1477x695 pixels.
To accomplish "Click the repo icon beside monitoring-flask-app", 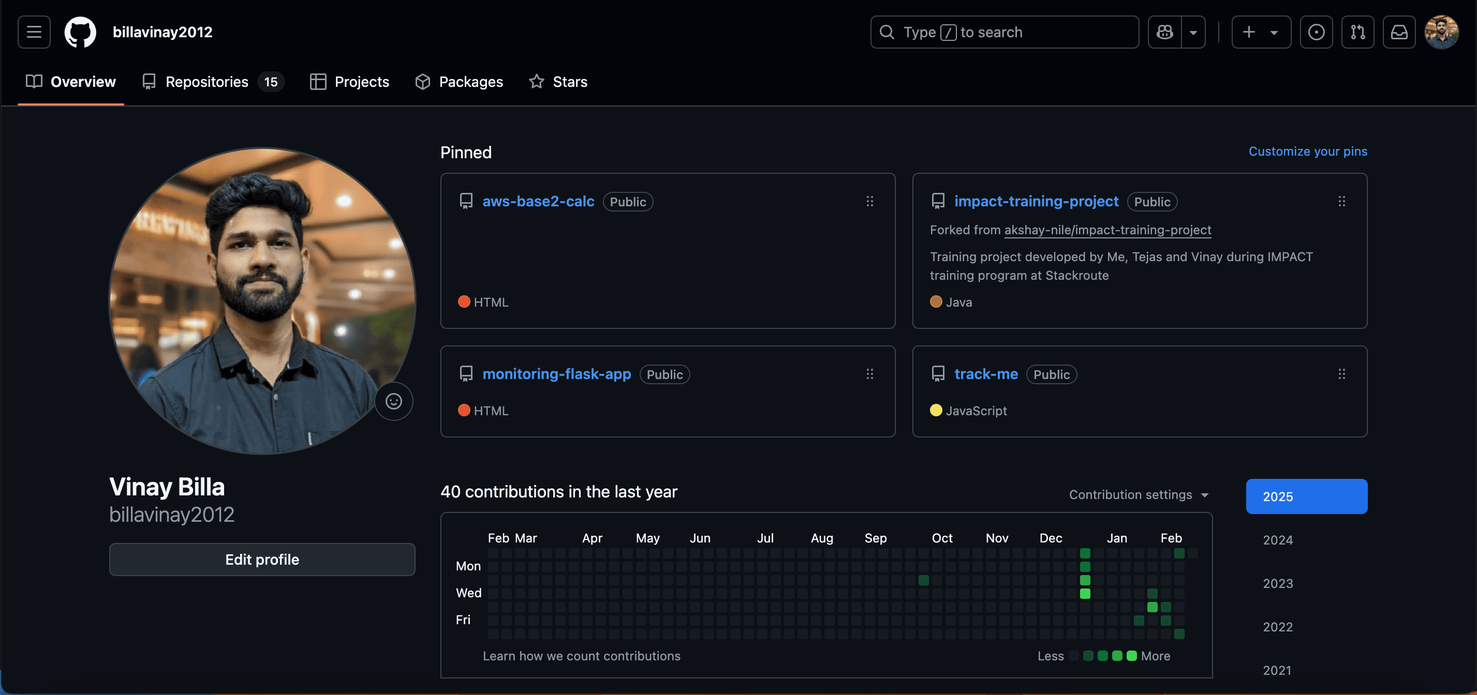I will pyautogui.click(x=466, y=374).
